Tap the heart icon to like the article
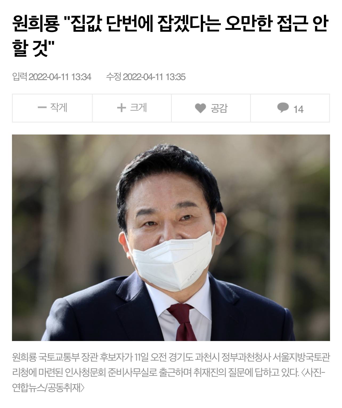342x408 pixels. [x=200, y=108]
